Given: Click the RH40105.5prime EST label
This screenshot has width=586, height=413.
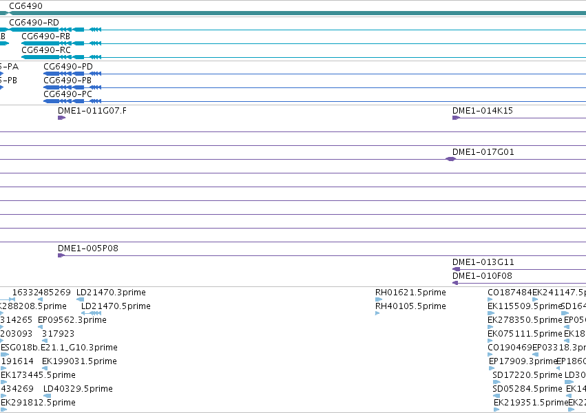Looking at the screenshot, I should pos(410,306).
